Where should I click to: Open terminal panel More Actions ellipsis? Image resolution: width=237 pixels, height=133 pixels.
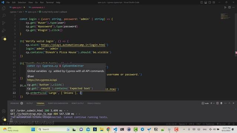pos(226,103)
